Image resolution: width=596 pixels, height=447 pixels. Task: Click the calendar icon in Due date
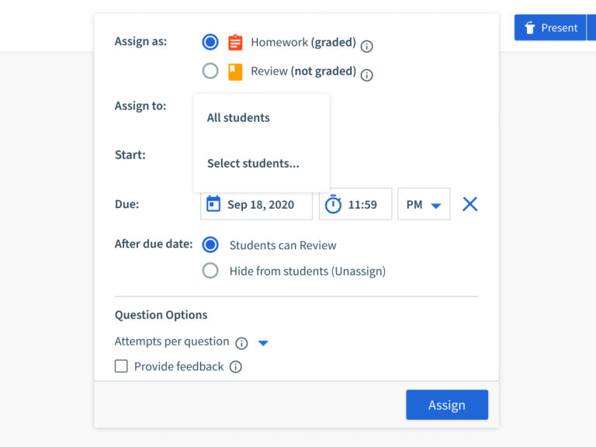tap(213, 204)
